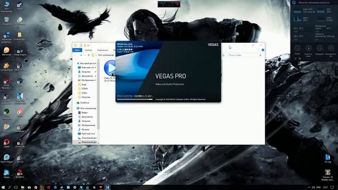The height and width of the screenshot is (190, 338).
Task: Select the Этот компьютер desktop icon
Action: (6, 6)
